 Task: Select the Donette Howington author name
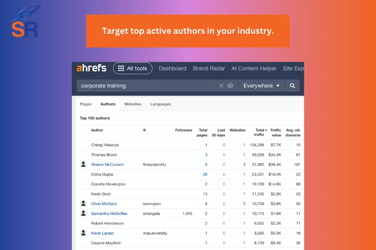coord(108,184)
